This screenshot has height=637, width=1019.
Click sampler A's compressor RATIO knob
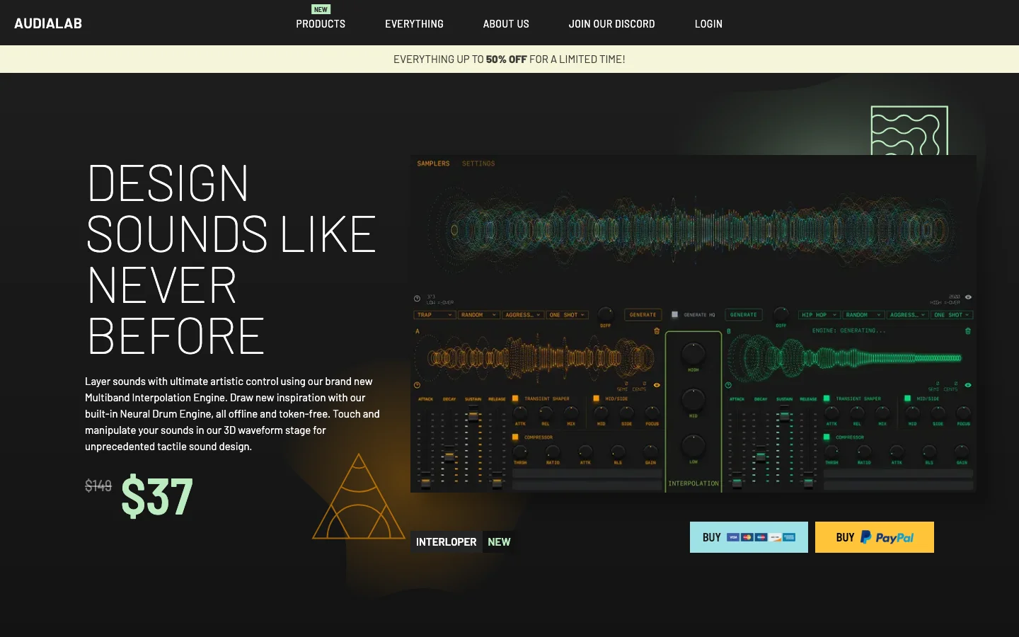[x=553, y=451]
